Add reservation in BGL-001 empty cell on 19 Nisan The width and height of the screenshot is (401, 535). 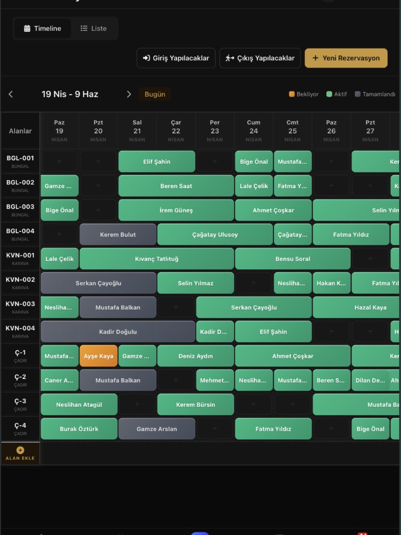point(60,161)
